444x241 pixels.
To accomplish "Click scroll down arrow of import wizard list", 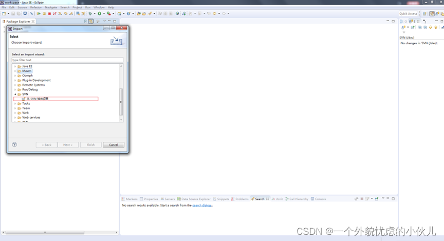I will (x=121, y=120).
